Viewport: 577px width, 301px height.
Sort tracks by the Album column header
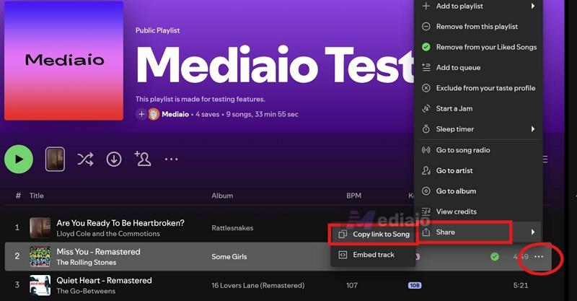(x=222, y=196)
